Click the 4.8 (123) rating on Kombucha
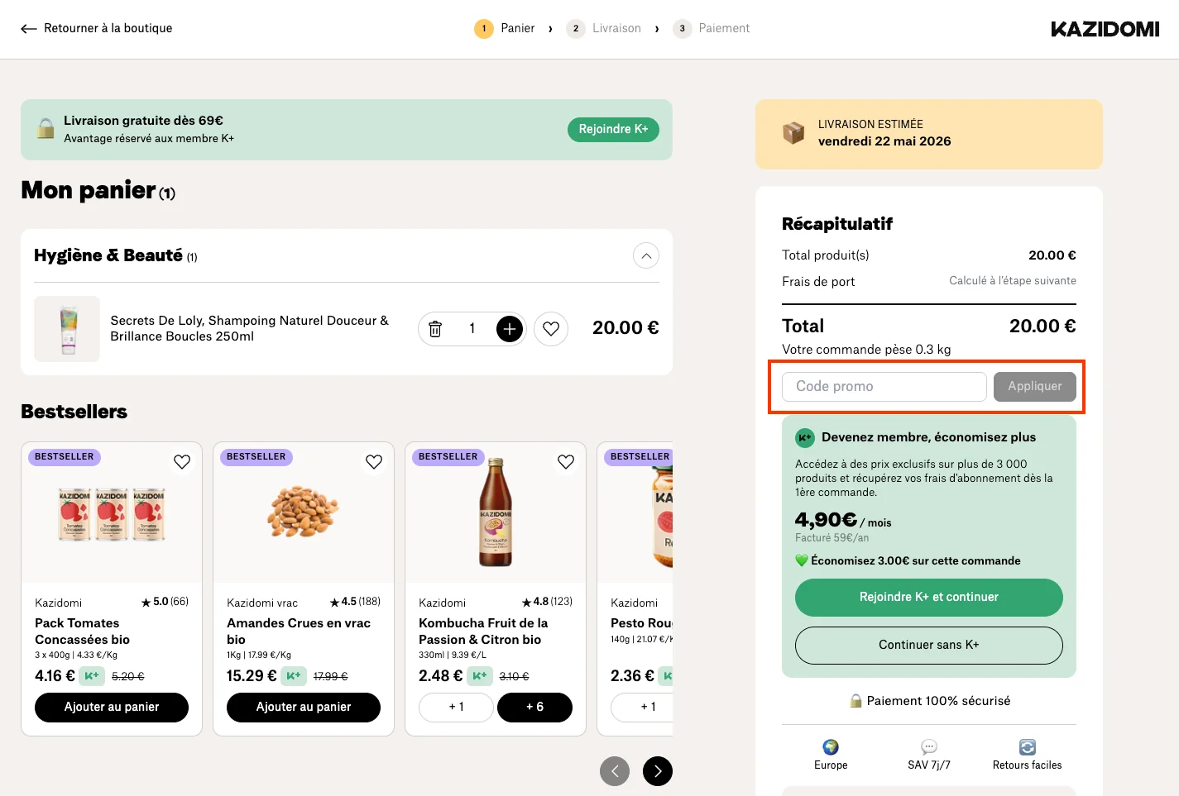1179x796 pixels. (547, 602)
